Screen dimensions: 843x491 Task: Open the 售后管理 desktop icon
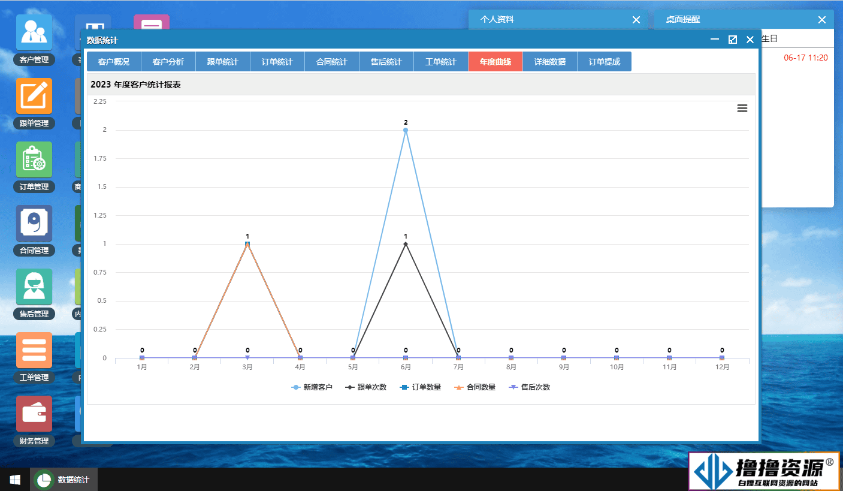[x=34, y=287]
